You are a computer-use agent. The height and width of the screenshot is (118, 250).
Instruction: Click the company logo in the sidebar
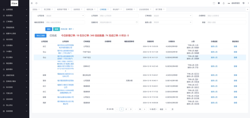pos(14,3)
